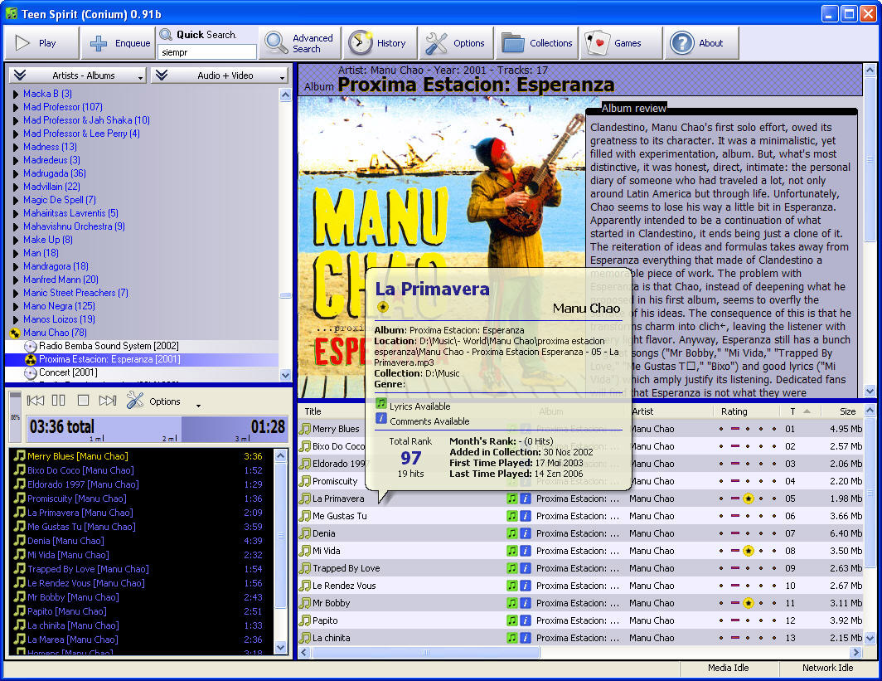Click the pause player button
The image size is (882, 681).
click(x=59, y=401)
